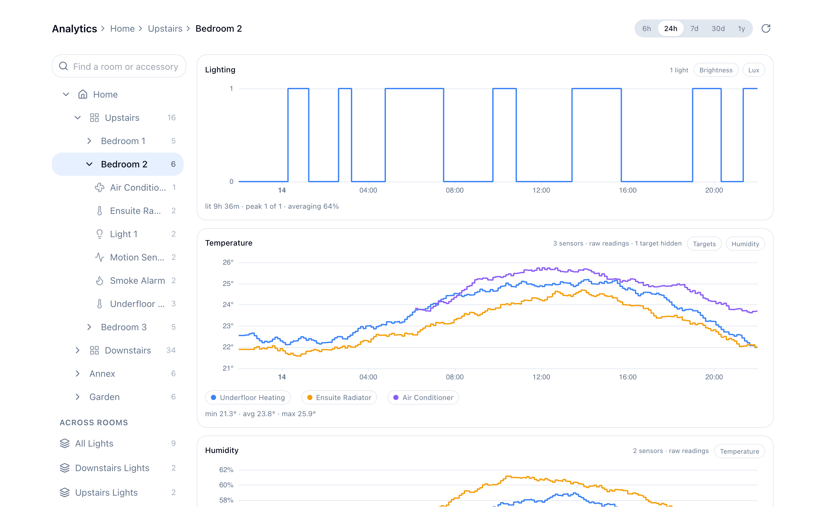
Task: Click the orange Ensuite Radiator color dot
Action: 310,397
